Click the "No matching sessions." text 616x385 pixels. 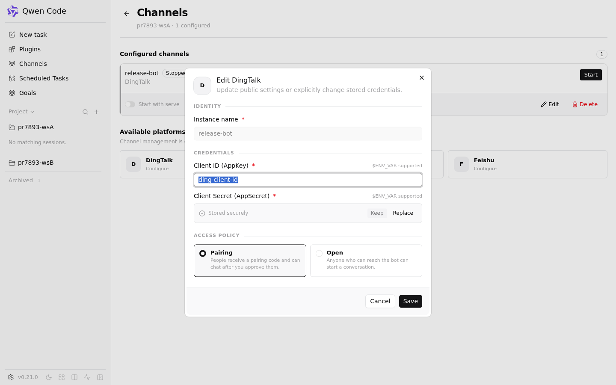tap(37, 142)
